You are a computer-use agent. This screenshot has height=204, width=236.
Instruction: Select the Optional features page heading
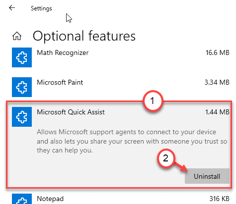pos(84,36)
